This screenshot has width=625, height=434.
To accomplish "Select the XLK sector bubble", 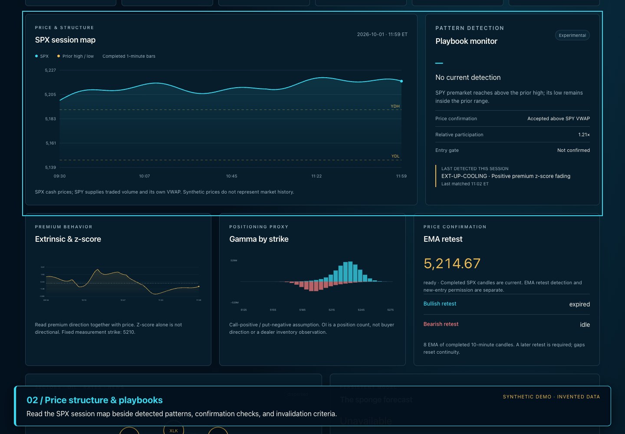I will [174, 430].
